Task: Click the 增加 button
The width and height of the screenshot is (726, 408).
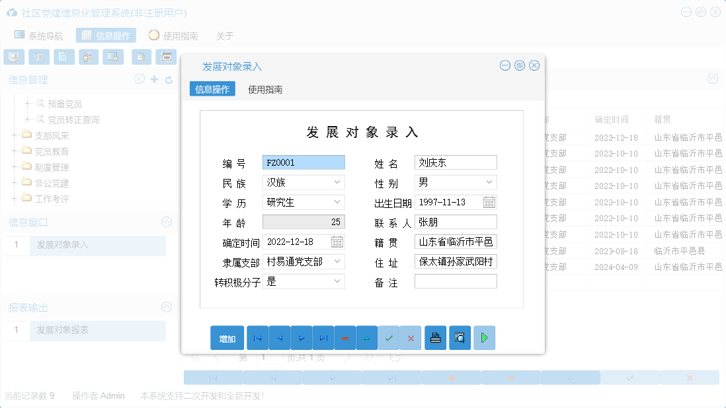Action: [227, 337]
